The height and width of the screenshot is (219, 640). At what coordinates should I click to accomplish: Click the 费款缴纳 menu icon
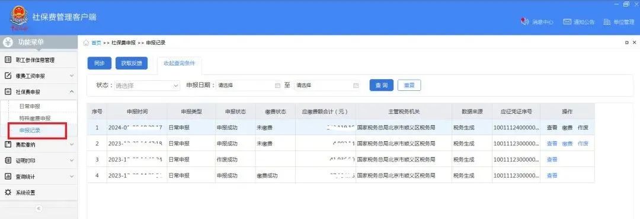(x=8, y=144)
